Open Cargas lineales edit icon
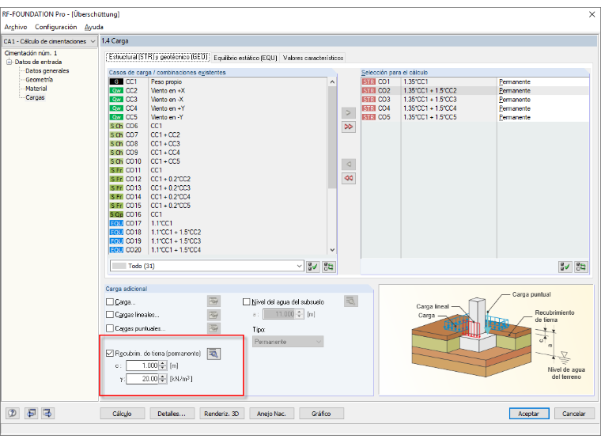Viewport: 601px width, 443px height. click(x=214, y=315)
